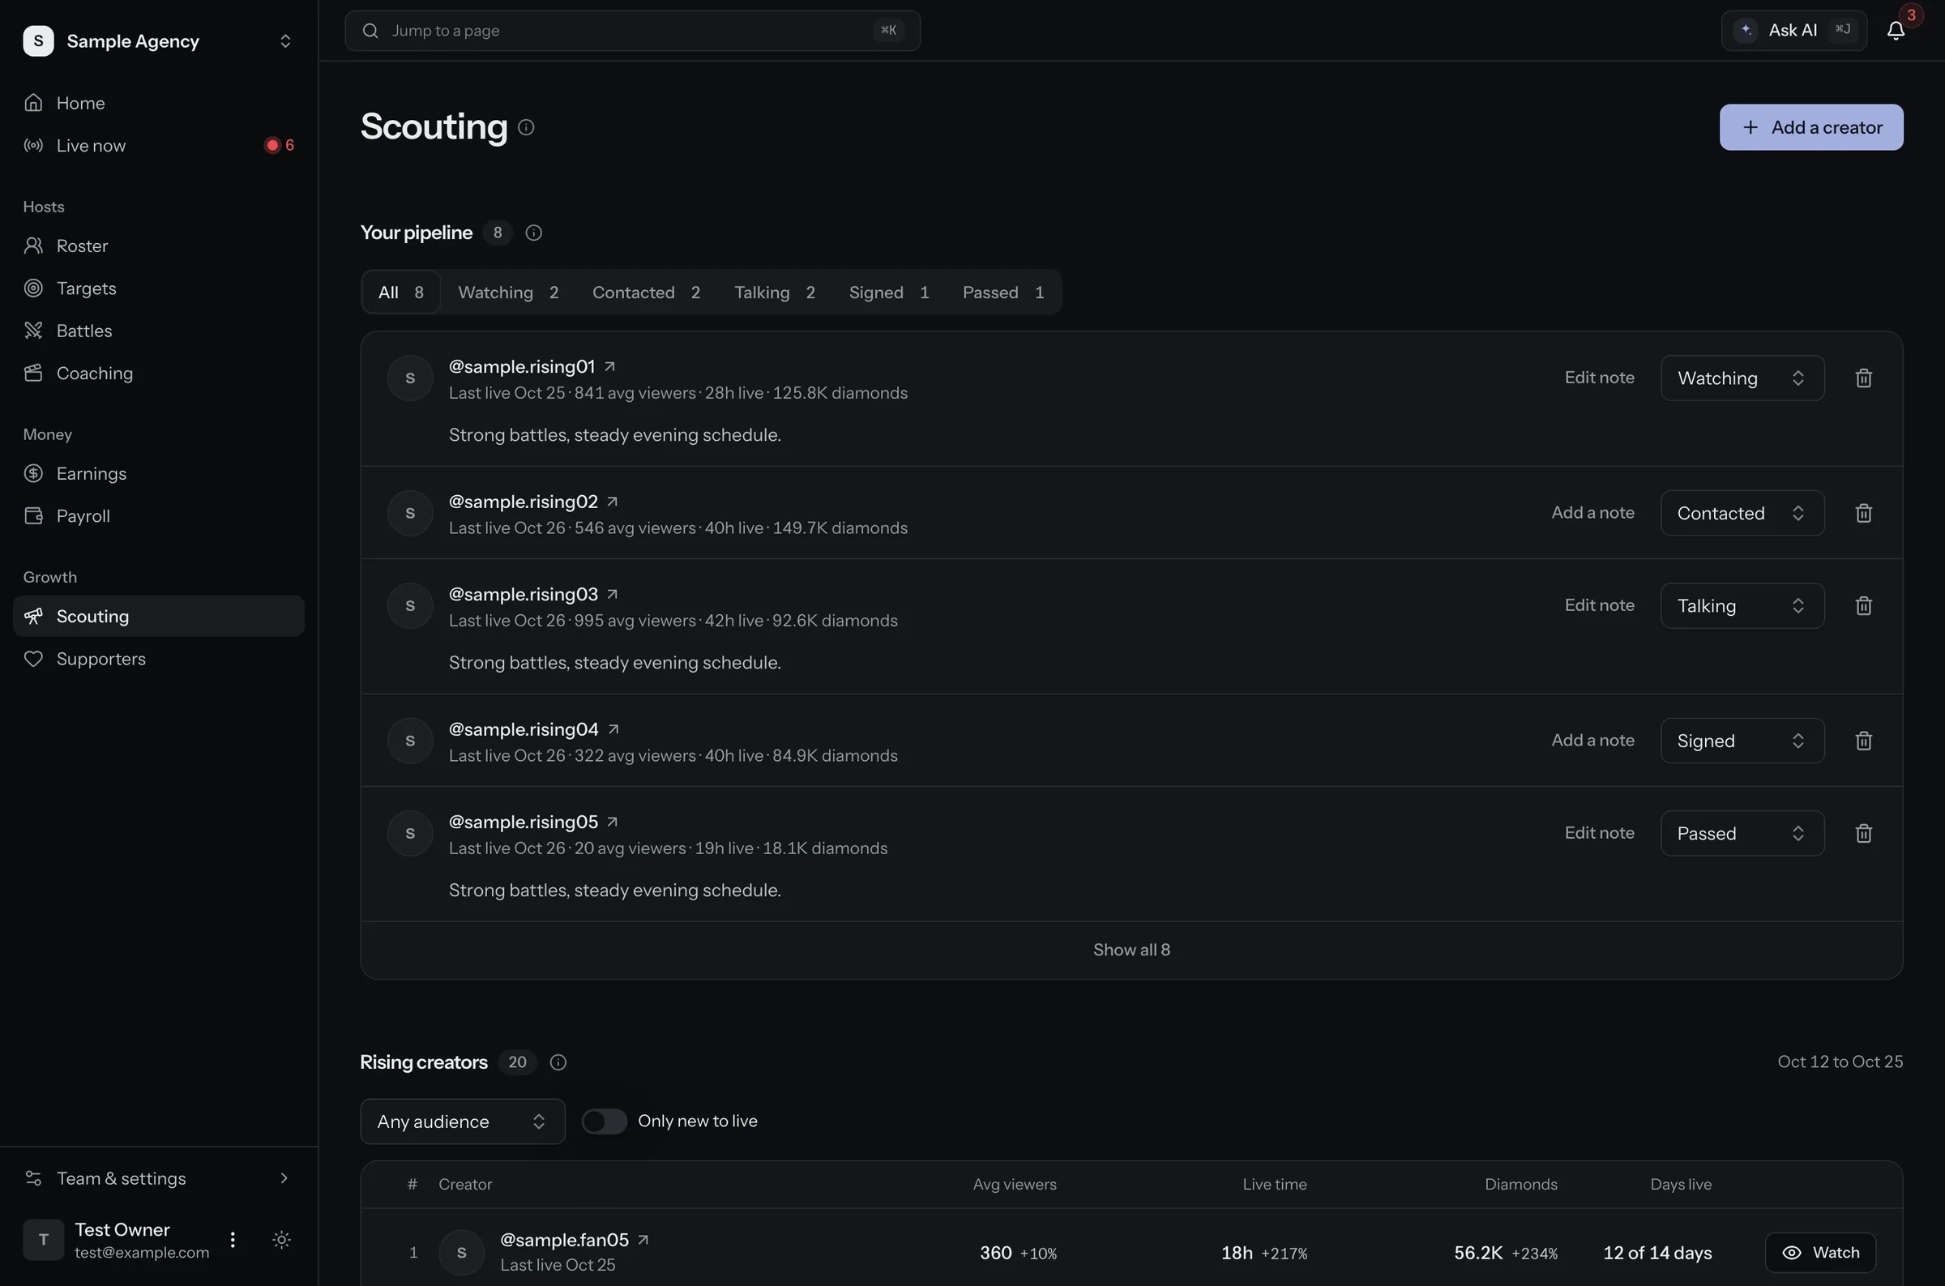Screen dimensions: 1945x1286
Task: Open status dropdown showing Passed
Action: pyautogui.click(x=1742, y=834)
